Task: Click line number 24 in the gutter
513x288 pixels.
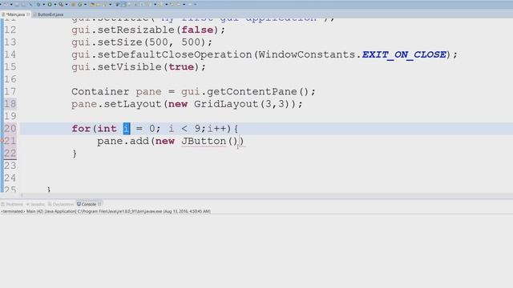Action: (10, 178)
